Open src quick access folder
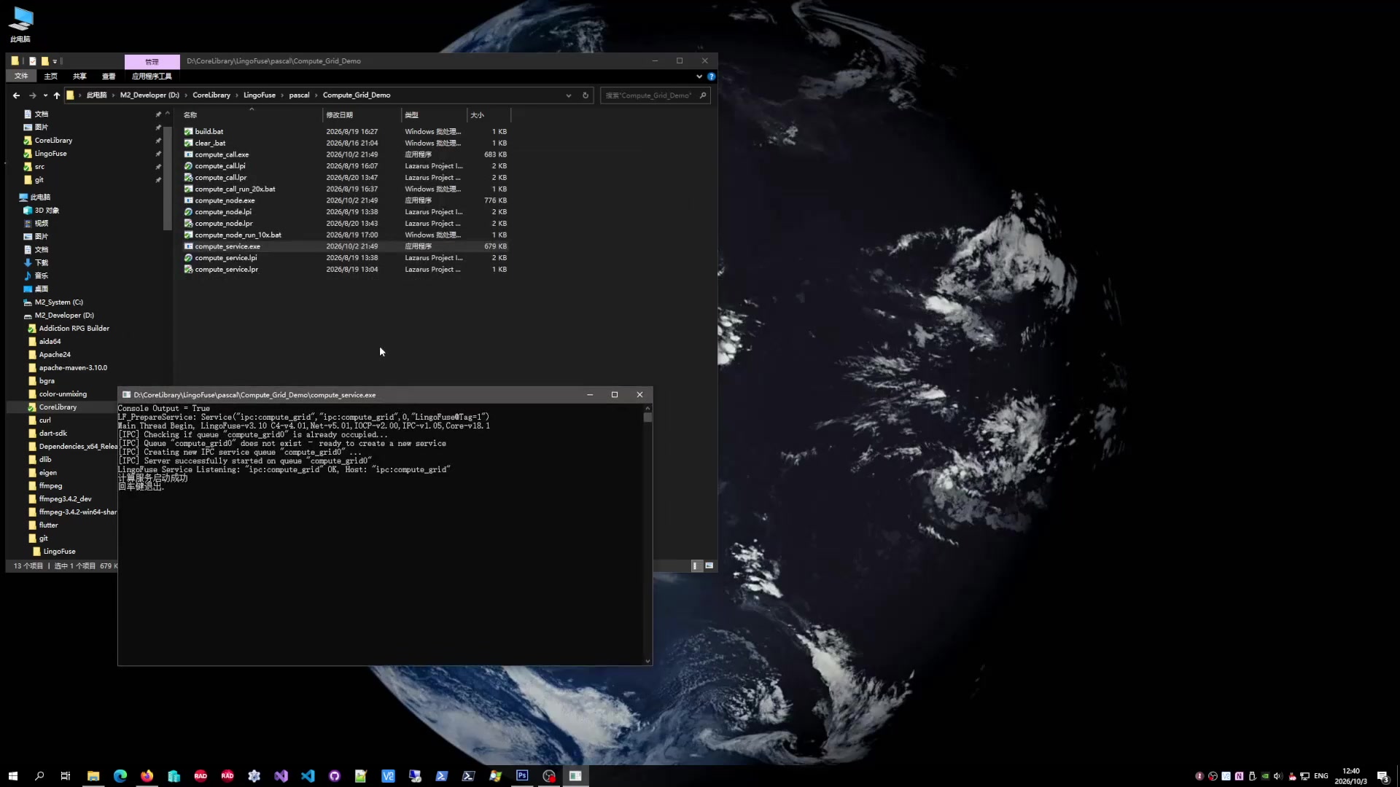 [39, 167]
